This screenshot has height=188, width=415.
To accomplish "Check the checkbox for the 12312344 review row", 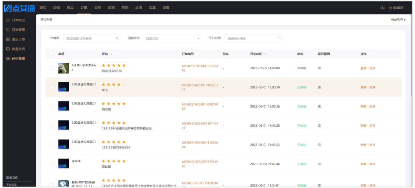I will click(51, 126).
